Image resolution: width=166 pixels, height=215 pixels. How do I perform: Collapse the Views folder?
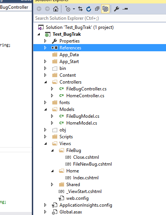pos(45,144)
